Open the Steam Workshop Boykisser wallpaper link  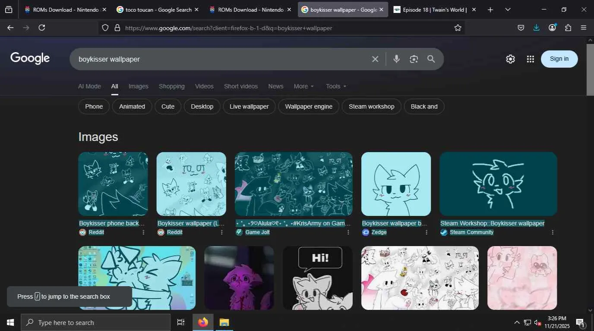pyautogui.click(x=493, y=223)
